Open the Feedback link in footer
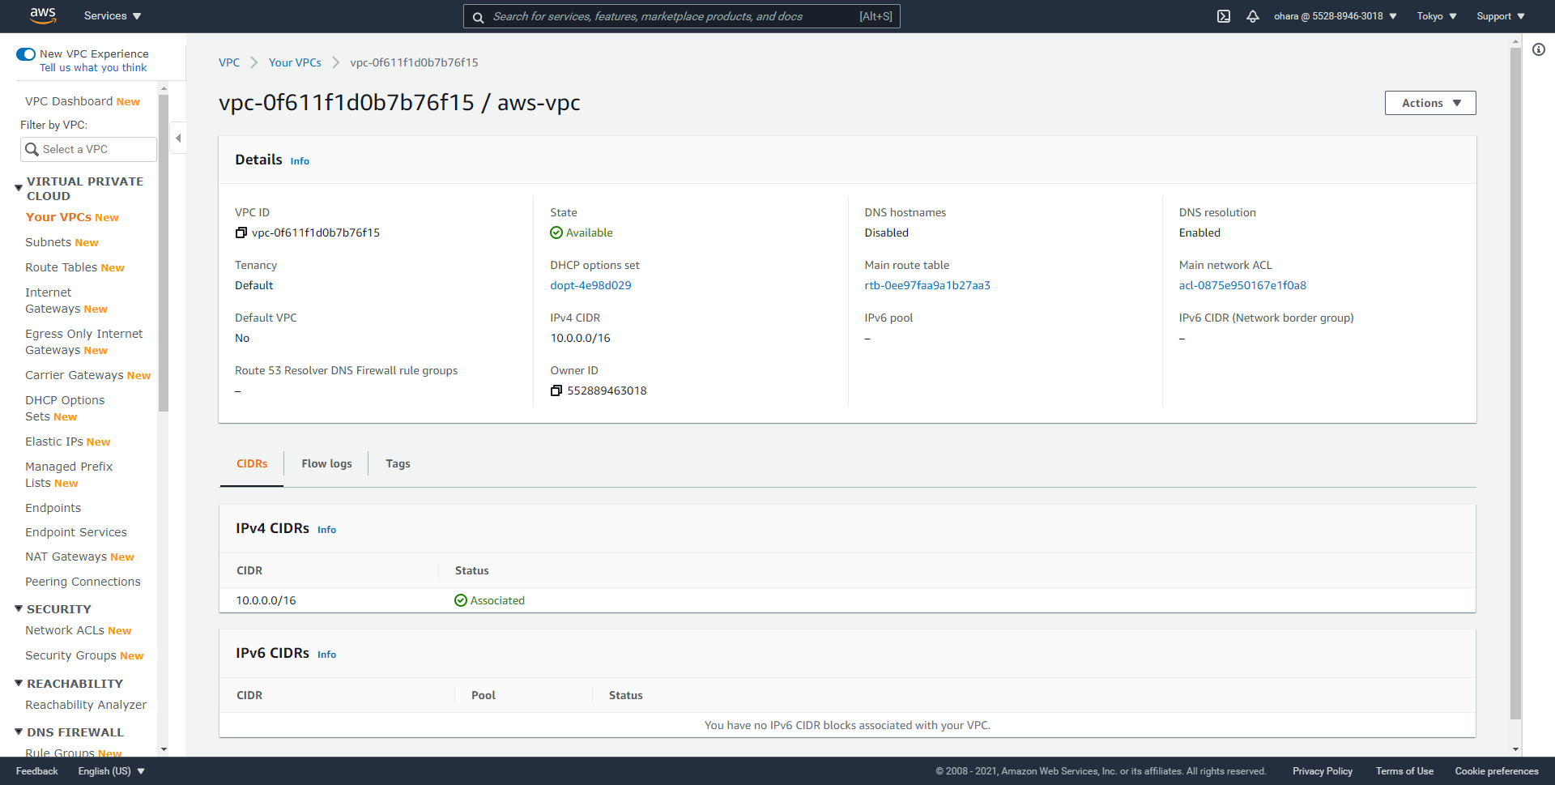Viewport: 1555px width, 785px height. coord(37,771)
